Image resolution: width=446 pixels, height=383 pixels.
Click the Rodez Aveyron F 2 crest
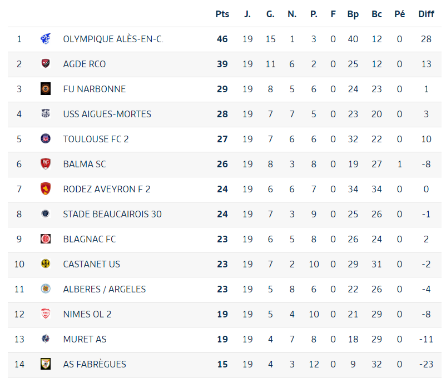46,189
